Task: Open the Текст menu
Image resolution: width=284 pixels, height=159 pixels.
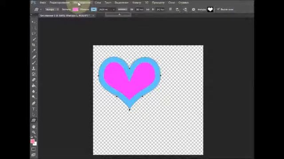Action: (x=108, y=3)
